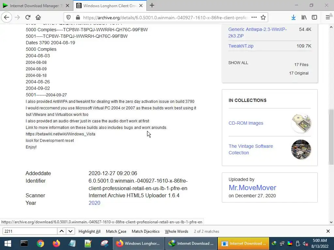Click the scrollbar up arrow

[x=331, y=27]
